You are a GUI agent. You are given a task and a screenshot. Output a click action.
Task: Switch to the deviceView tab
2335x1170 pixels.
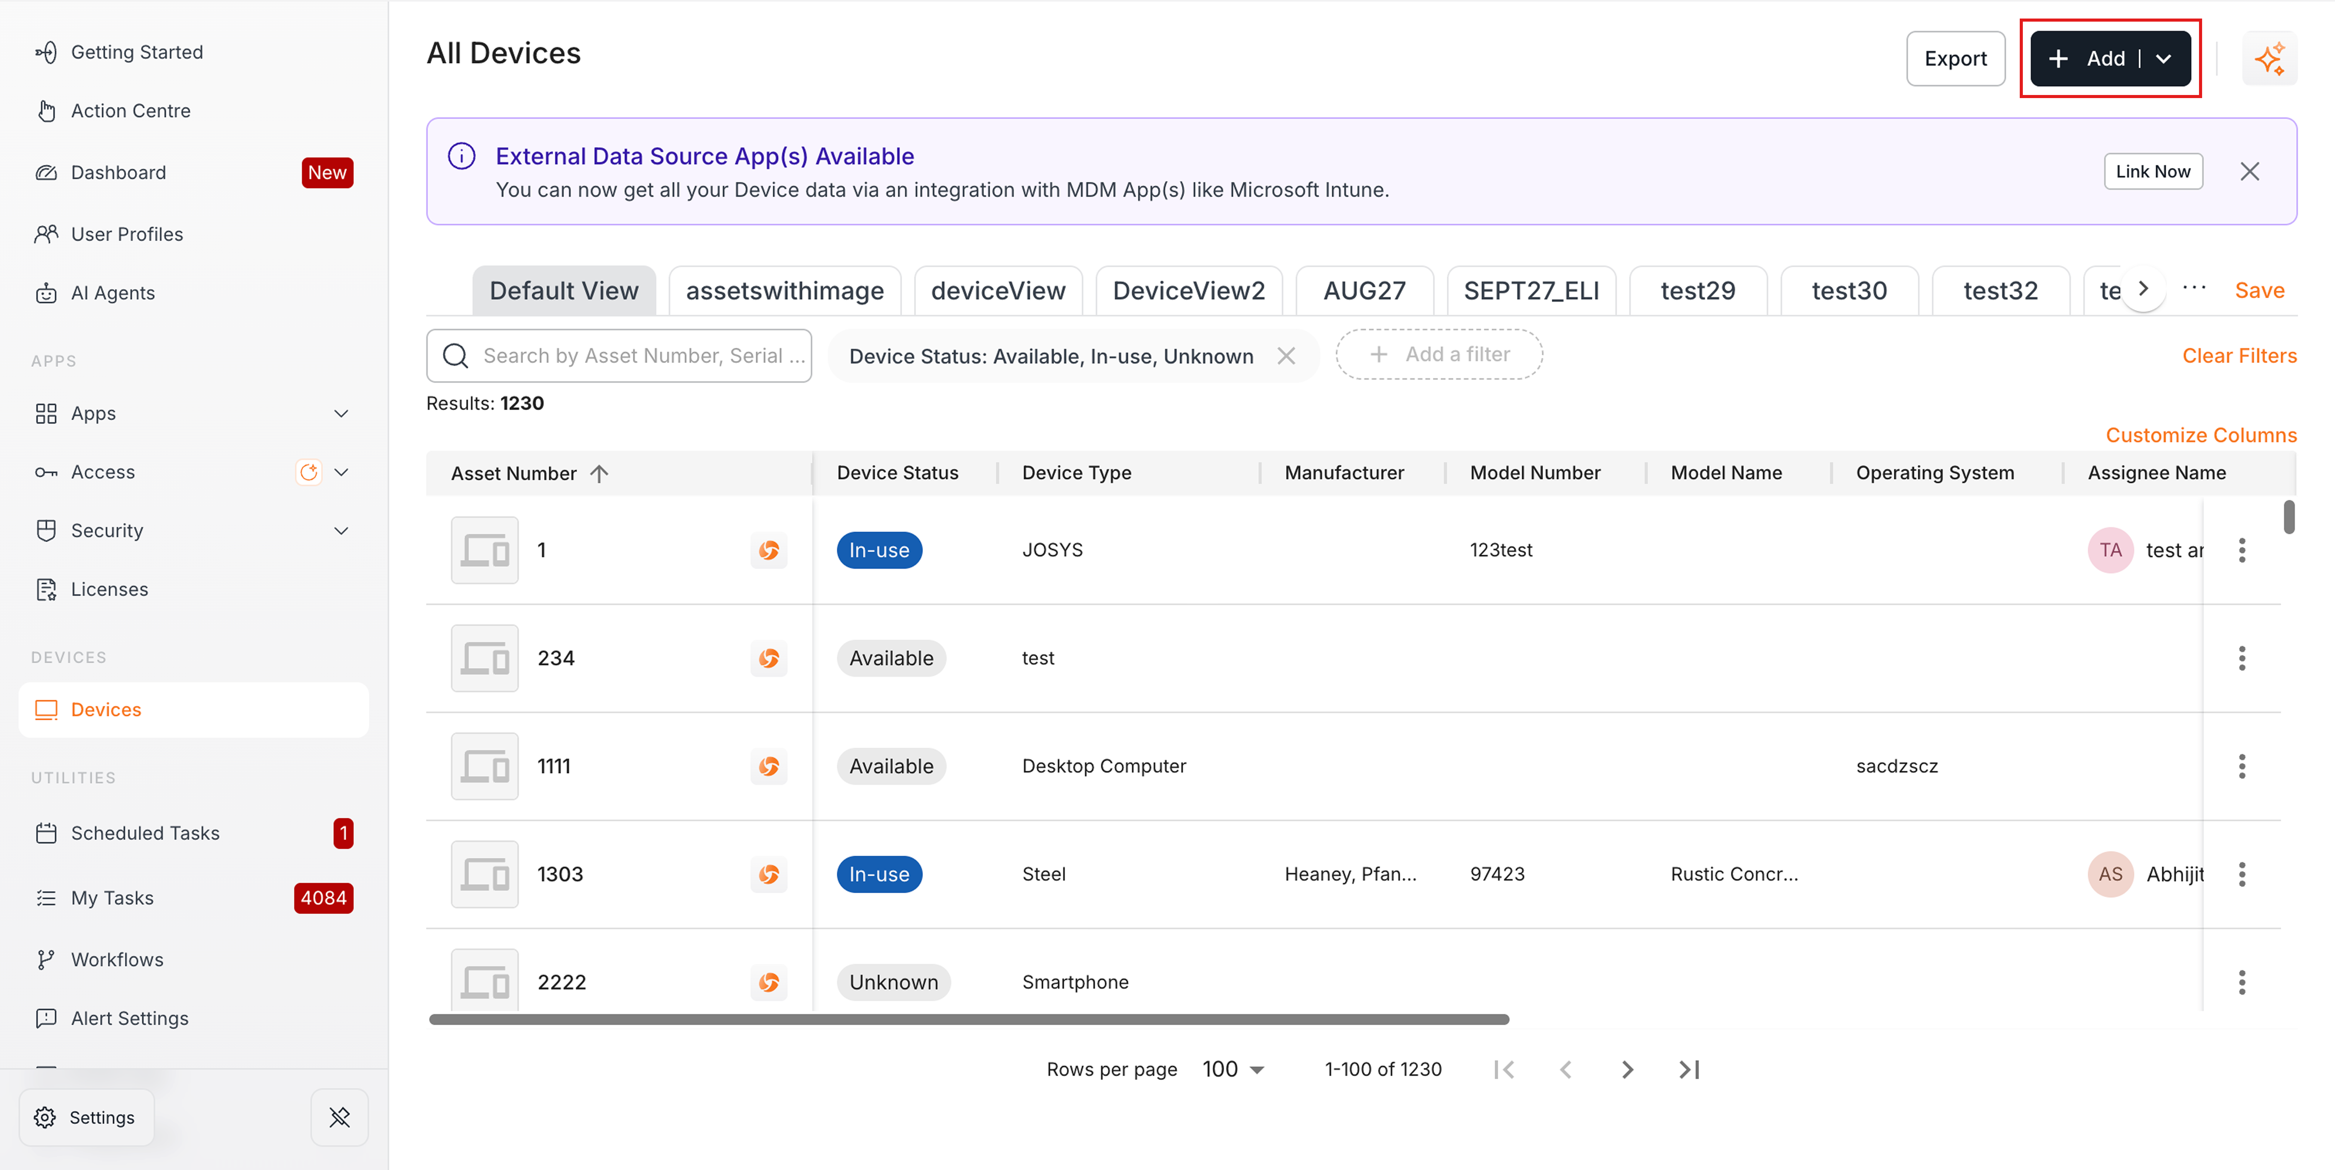click(998, 291)
